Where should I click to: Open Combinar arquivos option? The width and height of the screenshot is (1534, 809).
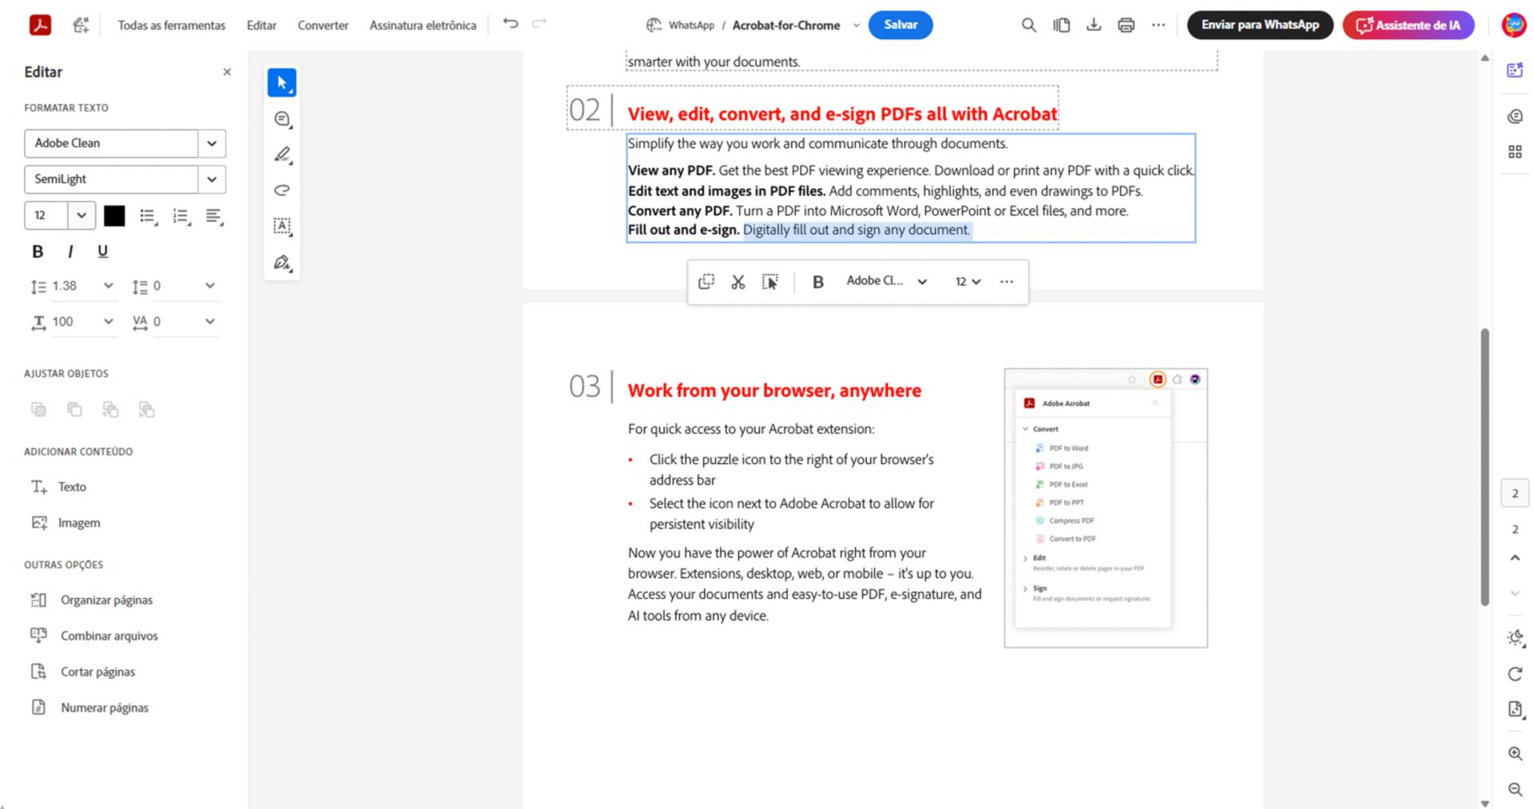tap(94, 636)
